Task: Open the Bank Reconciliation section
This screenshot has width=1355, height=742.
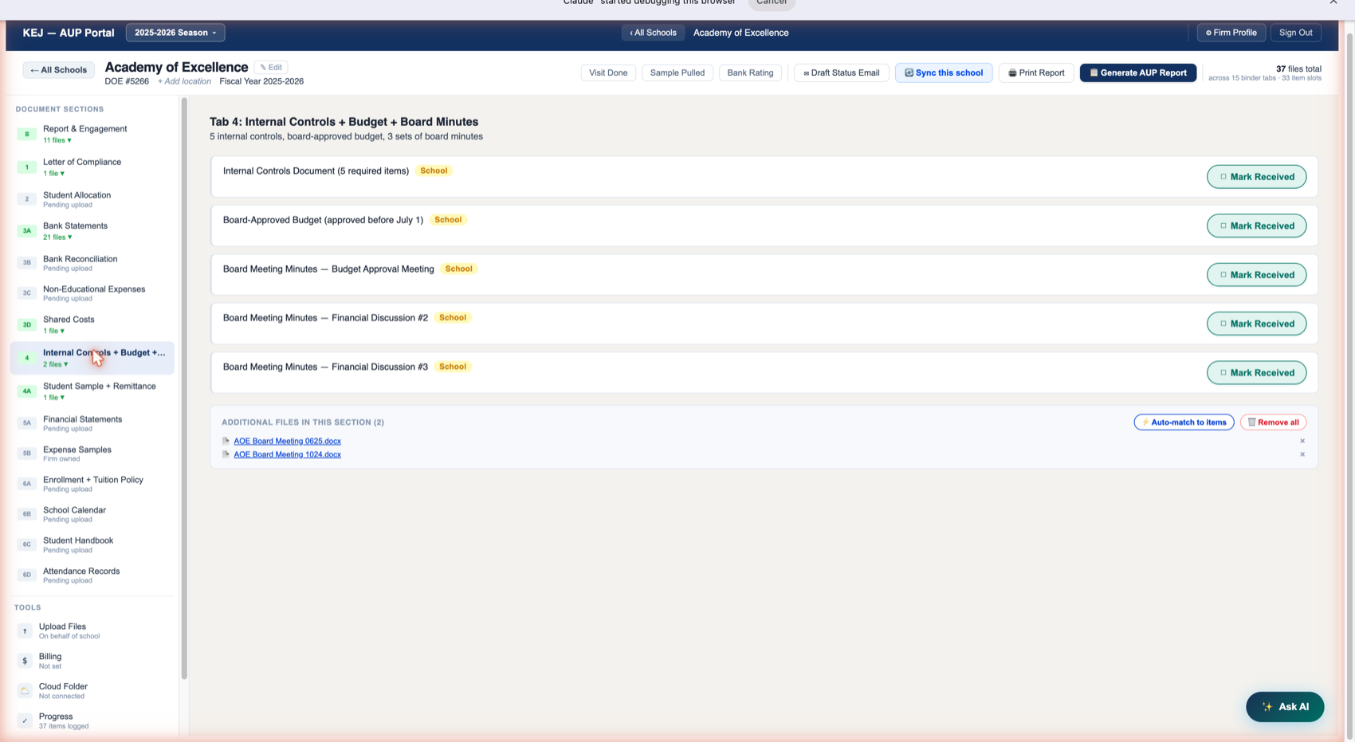Action: [92, 263]
